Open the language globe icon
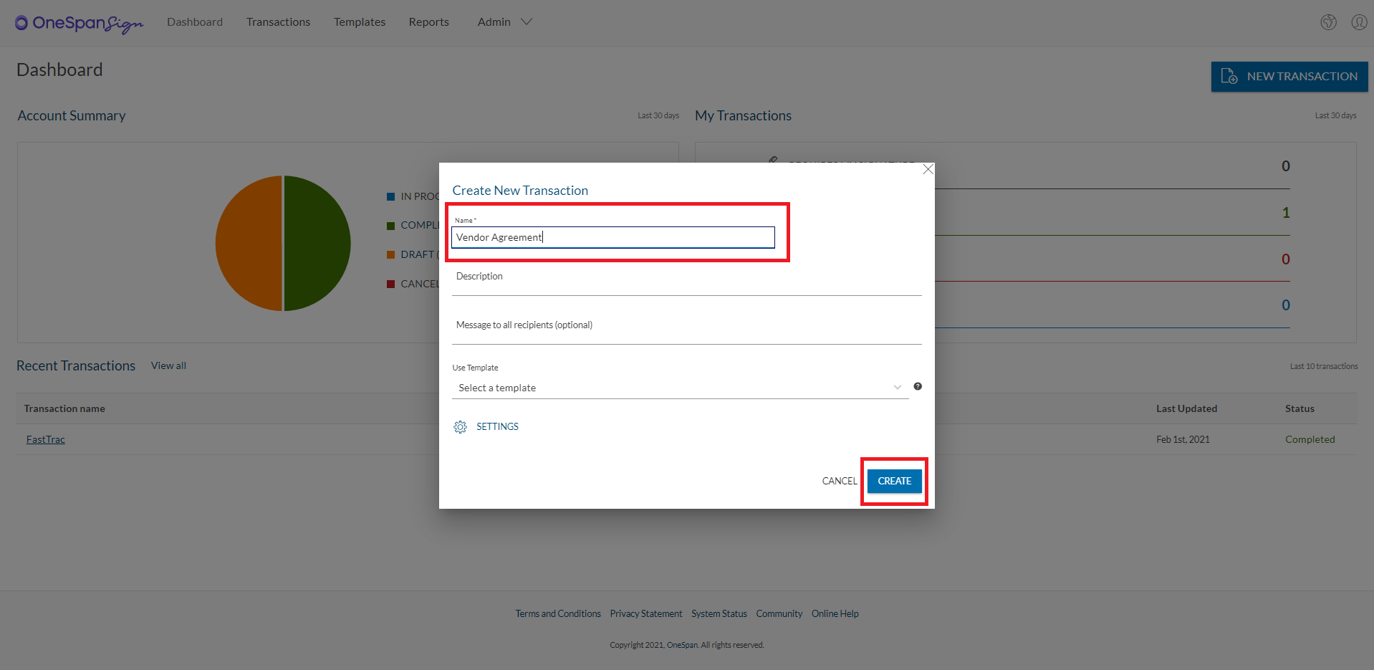This screenshot has height=670, width=1374. [1329, 22]
